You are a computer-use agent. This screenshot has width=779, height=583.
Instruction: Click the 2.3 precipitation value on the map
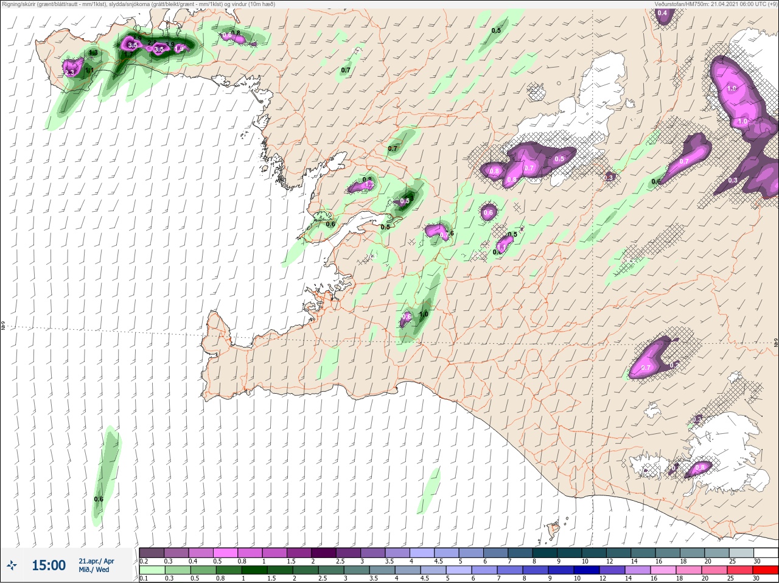point(69,72)
